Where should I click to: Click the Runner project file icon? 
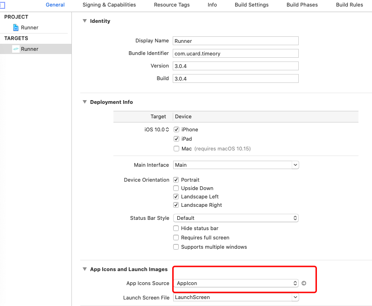point(16,27)
